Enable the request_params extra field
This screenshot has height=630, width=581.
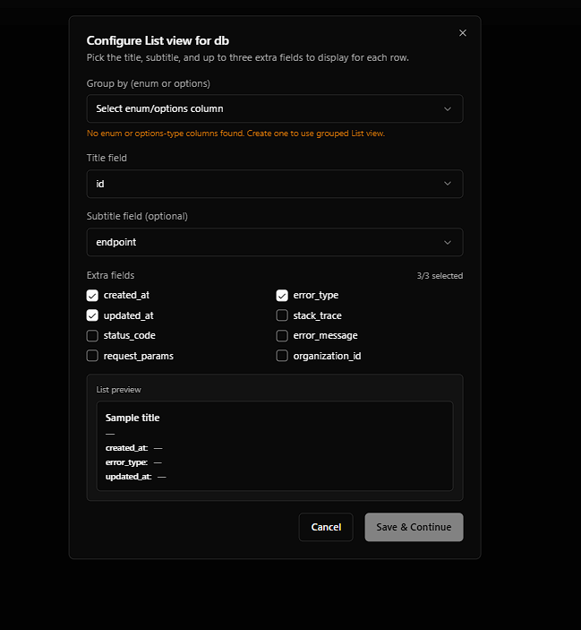tap(92, 356)
